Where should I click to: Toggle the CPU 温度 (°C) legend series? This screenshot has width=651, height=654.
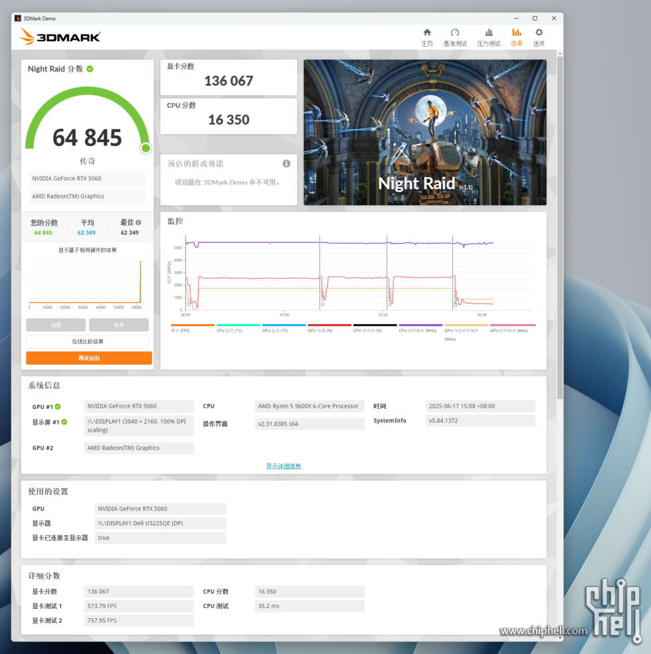point(238,328)
